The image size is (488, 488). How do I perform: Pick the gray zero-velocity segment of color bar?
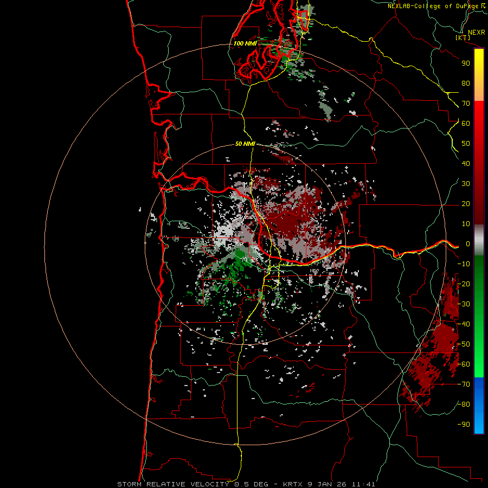479,240
